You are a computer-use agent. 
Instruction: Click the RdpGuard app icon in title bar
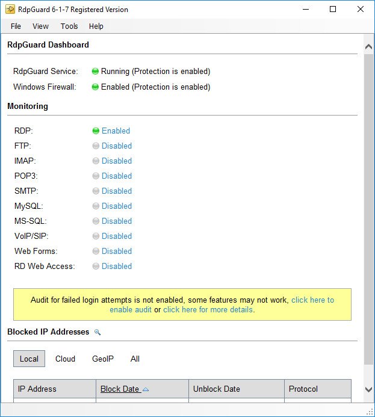tap(10, 9)
